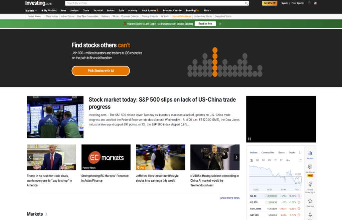Click the clock icon in S&P 500 row

tap(299, 215)
